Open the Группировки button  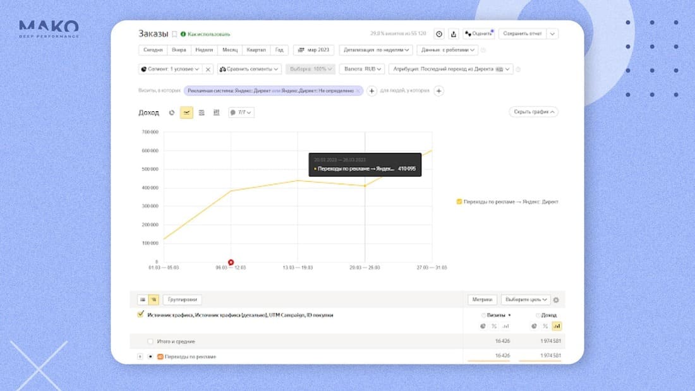(183, 299)
